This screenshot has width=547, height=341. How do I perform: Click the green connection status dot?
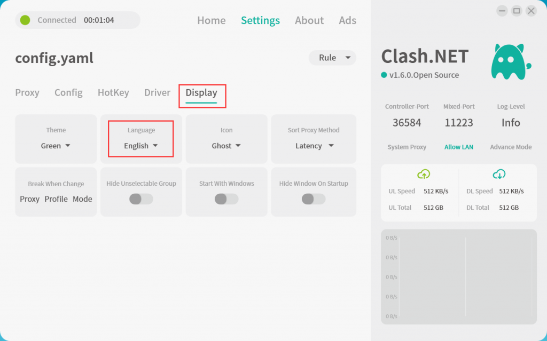pyautogui.click(x=25, y=20)
